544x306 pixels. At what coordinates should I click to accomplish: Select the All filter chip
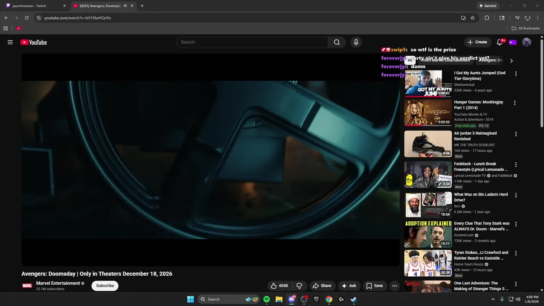point(410,60)
